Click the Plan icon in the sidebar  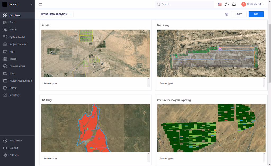coord(5,51)
